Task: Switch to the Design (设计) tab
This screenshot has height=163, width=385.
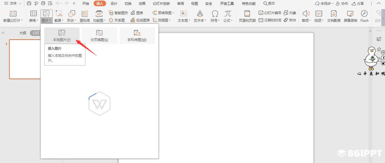Action: (114, 3)
